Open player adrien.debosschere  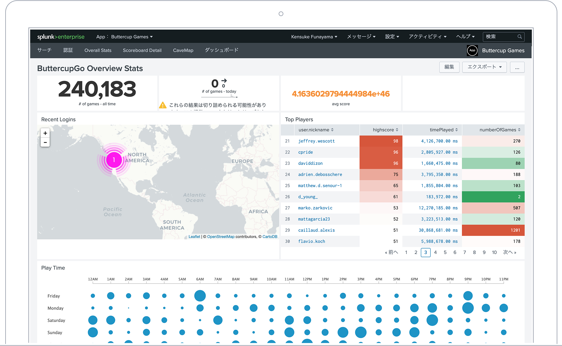point(320,174)
